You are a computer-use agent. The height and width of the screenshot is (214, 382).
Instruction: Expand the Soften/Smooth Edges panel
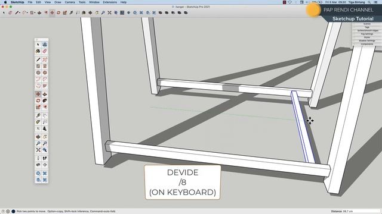[367, 31]
